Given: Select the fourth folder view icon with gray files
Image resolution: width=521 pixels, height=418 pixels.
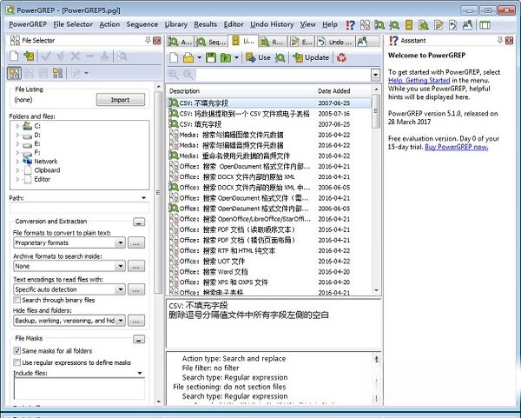Looking at the screenshot, I should 58,73.
